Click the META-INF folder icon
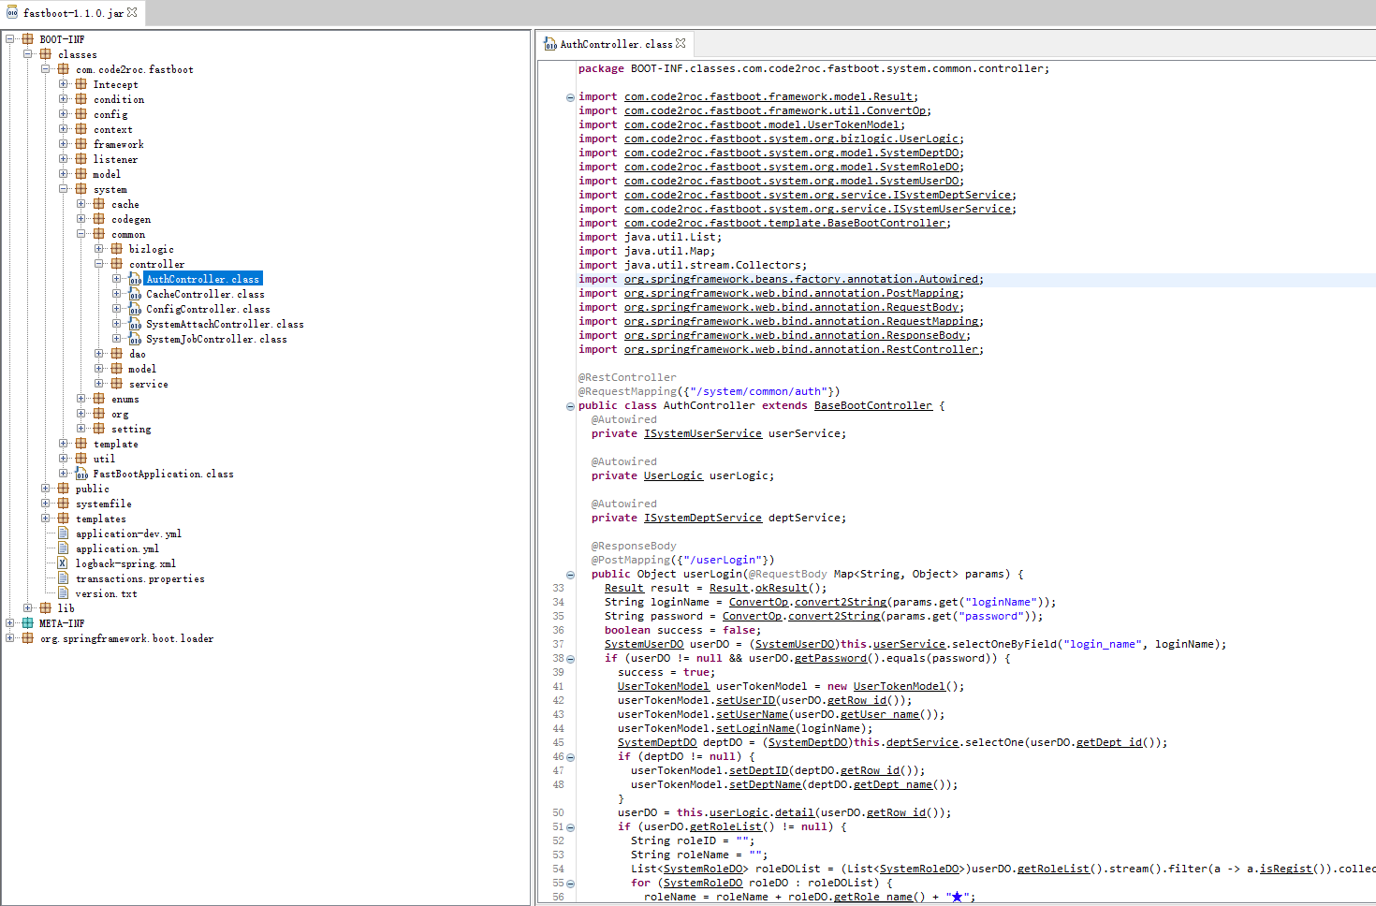The width and height of the screenshot is (1376, 906). pos(27,623)
